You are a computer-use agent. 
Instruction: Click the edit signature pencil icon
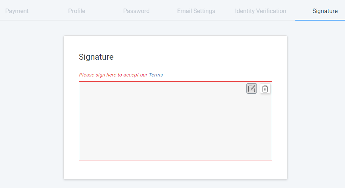252,88
